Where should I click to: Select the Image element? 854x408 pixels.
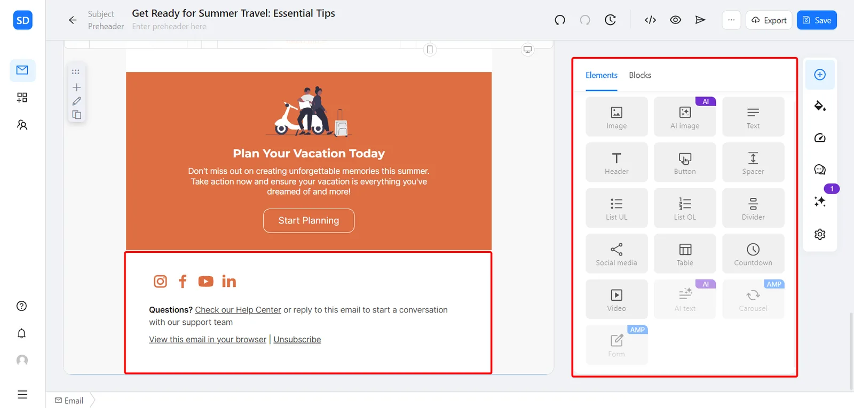point(616,117)
